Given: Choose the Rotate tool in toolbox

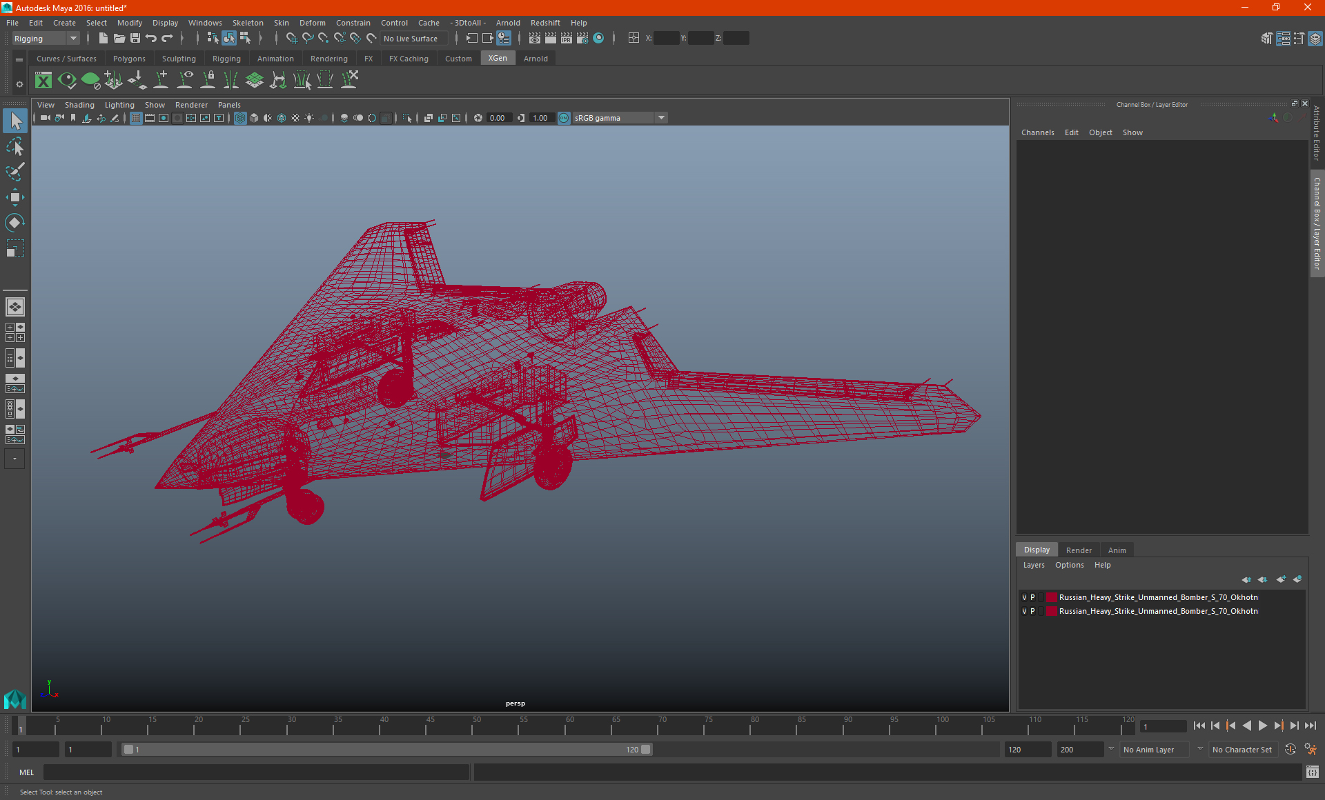Looking at the screenshot, I should [x=15, y=223].
